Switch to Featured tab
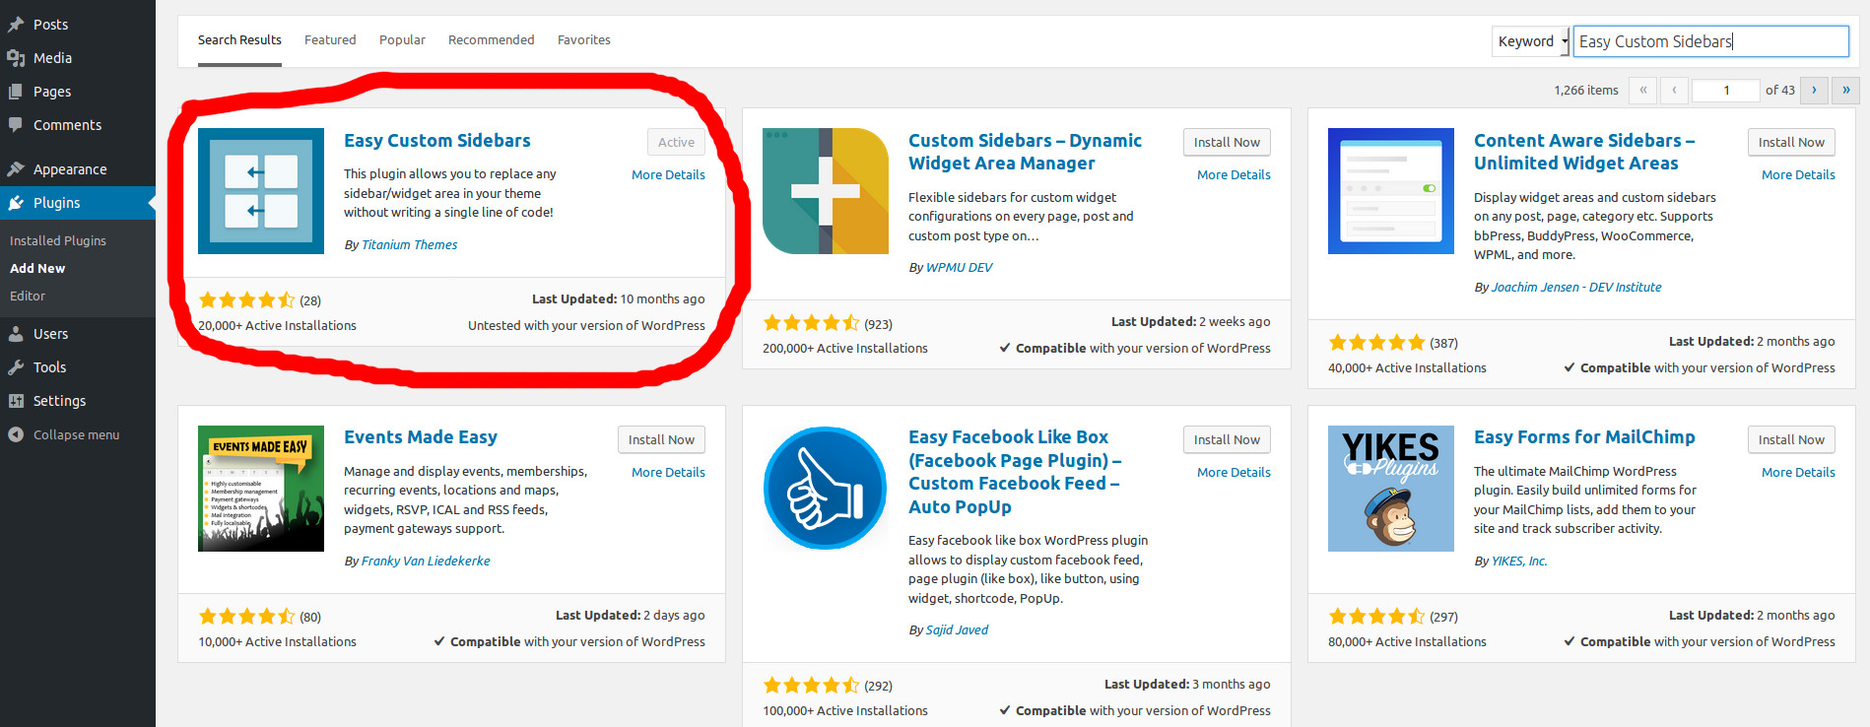 pos(330,40)
